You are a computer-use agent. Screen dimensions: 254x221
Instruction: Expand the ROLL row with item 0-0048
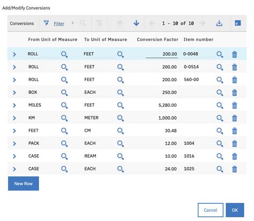pos(14,54)
